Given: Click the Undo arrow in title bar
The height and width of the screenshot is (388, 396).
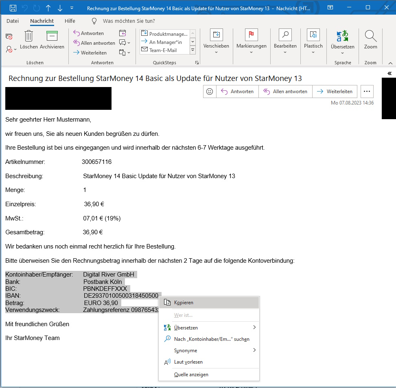Looking at the screenshot, I should pos(25,8).
